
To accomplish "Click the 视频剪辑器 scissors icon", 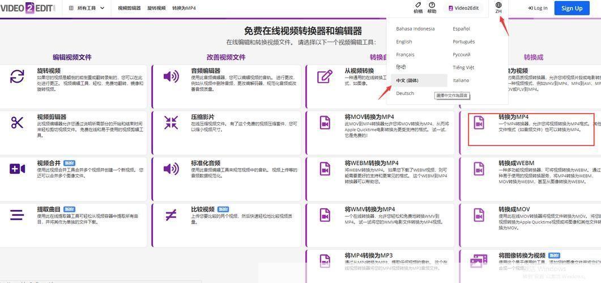I will point(17,123).
